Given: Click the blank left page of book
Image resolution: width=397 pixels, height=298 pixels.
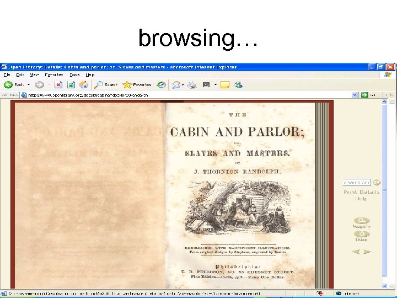Looking at the screenshot, I should pos(90,195).
